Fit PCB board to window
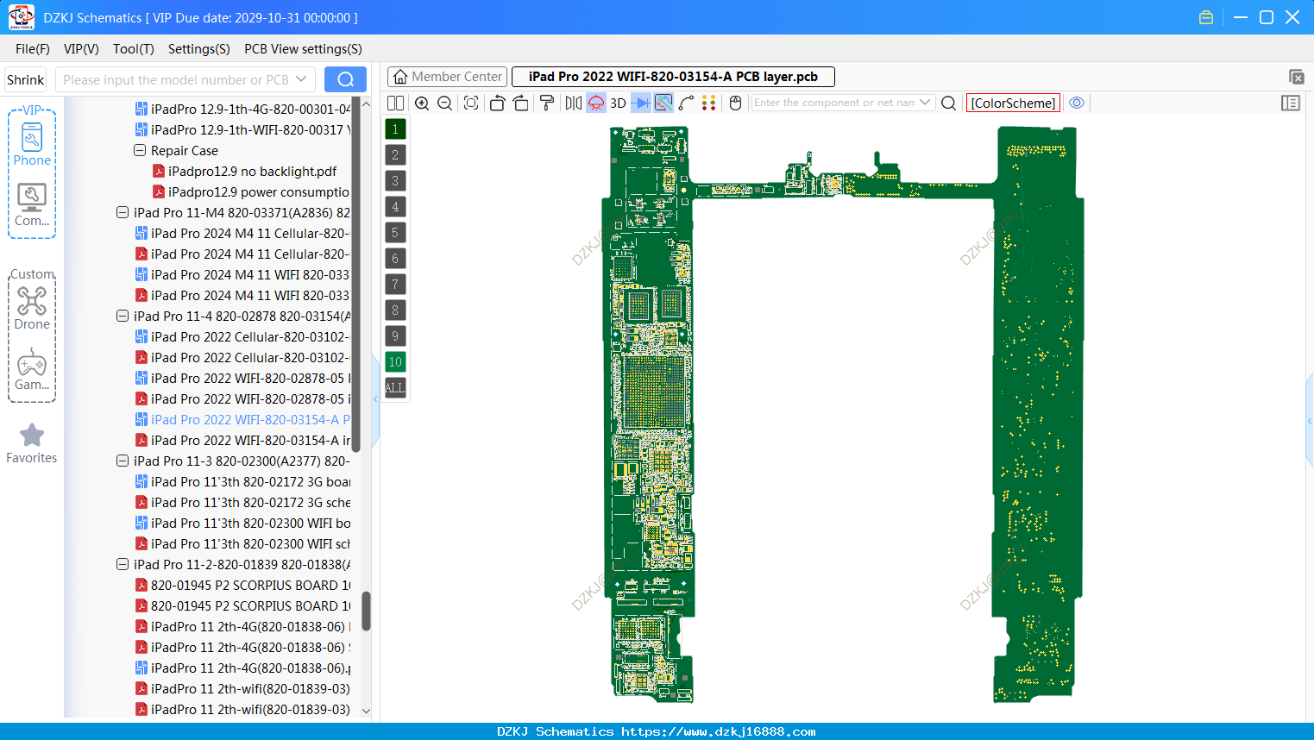 click(x=471, y=103)
